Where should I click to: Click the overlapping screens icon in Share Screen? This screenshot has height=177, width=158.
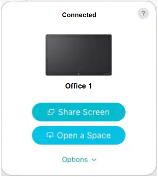(x=51, y=112)
